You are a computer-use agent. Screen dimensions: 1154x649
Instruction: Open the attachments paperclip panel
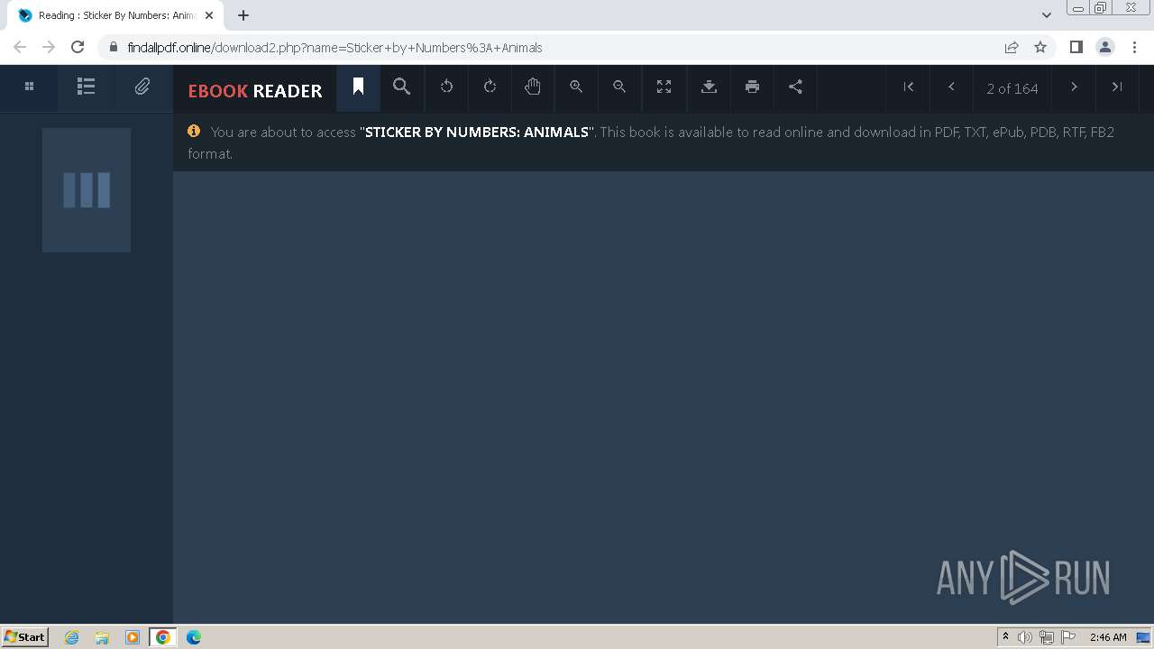coord(142,87)
